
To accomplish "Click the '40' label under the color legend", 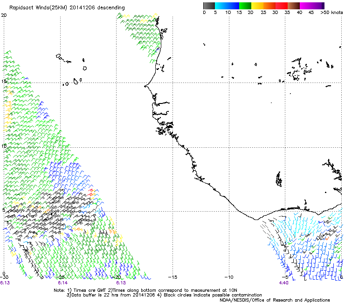I will click(x=299, y=13).
